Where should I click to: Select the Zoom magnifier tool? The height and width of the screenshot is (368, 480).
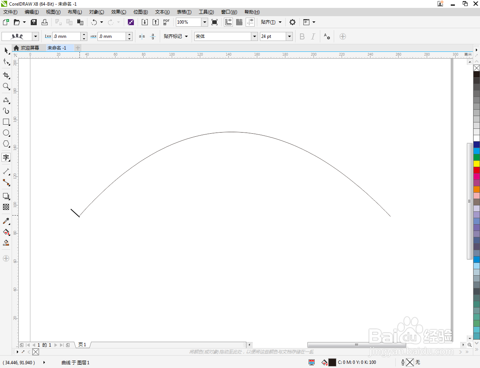click(x=6, y=86)
